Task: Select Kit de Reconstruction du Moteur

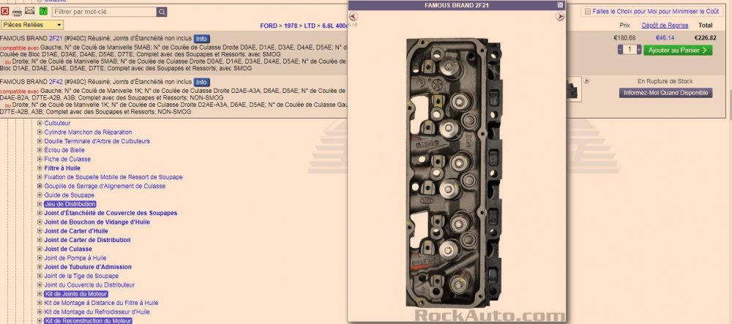Action: point(89,321)
